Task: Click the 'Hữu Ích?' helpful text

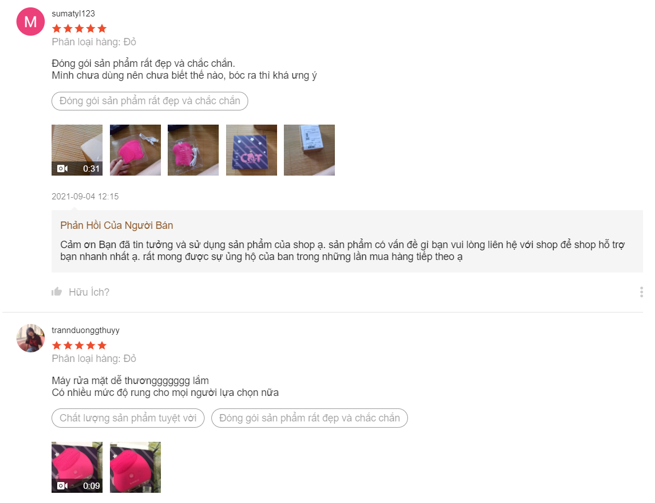Action: (89, 292)
